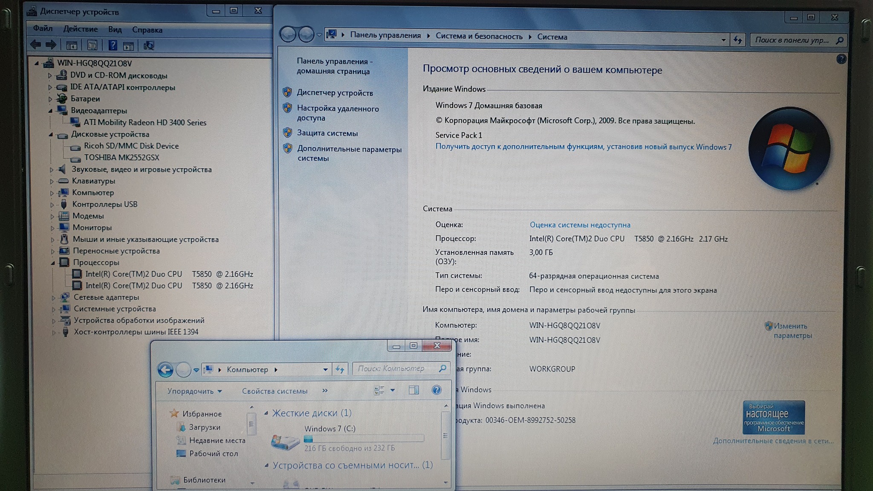Expand the Сетевые адаптеры tree node
This screenshot has height=491, width=873.
click(x=53, y=297)
